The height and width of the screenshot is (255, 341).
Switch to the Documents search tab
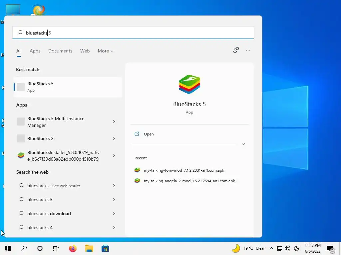[x=60, y=51]
